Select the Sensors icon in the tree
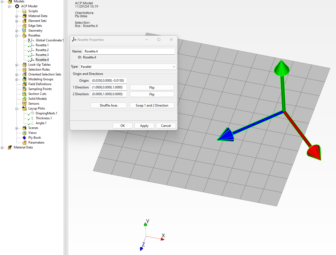Screen dimensions: 336x255 [24, 103]
